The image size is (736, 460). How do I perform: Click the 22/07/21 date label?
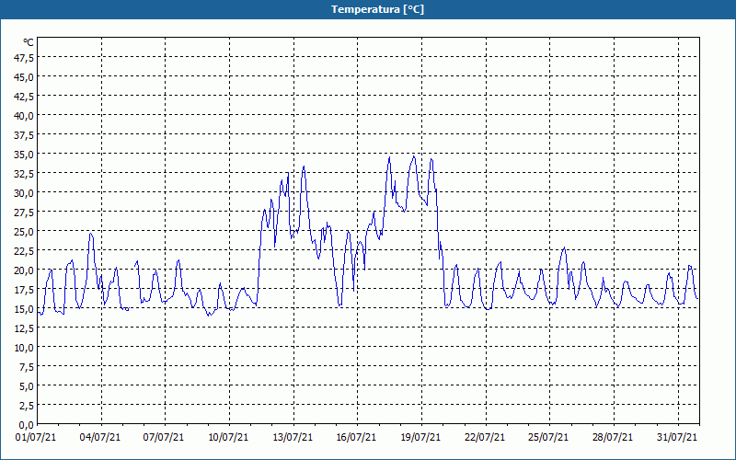(485, 438)
